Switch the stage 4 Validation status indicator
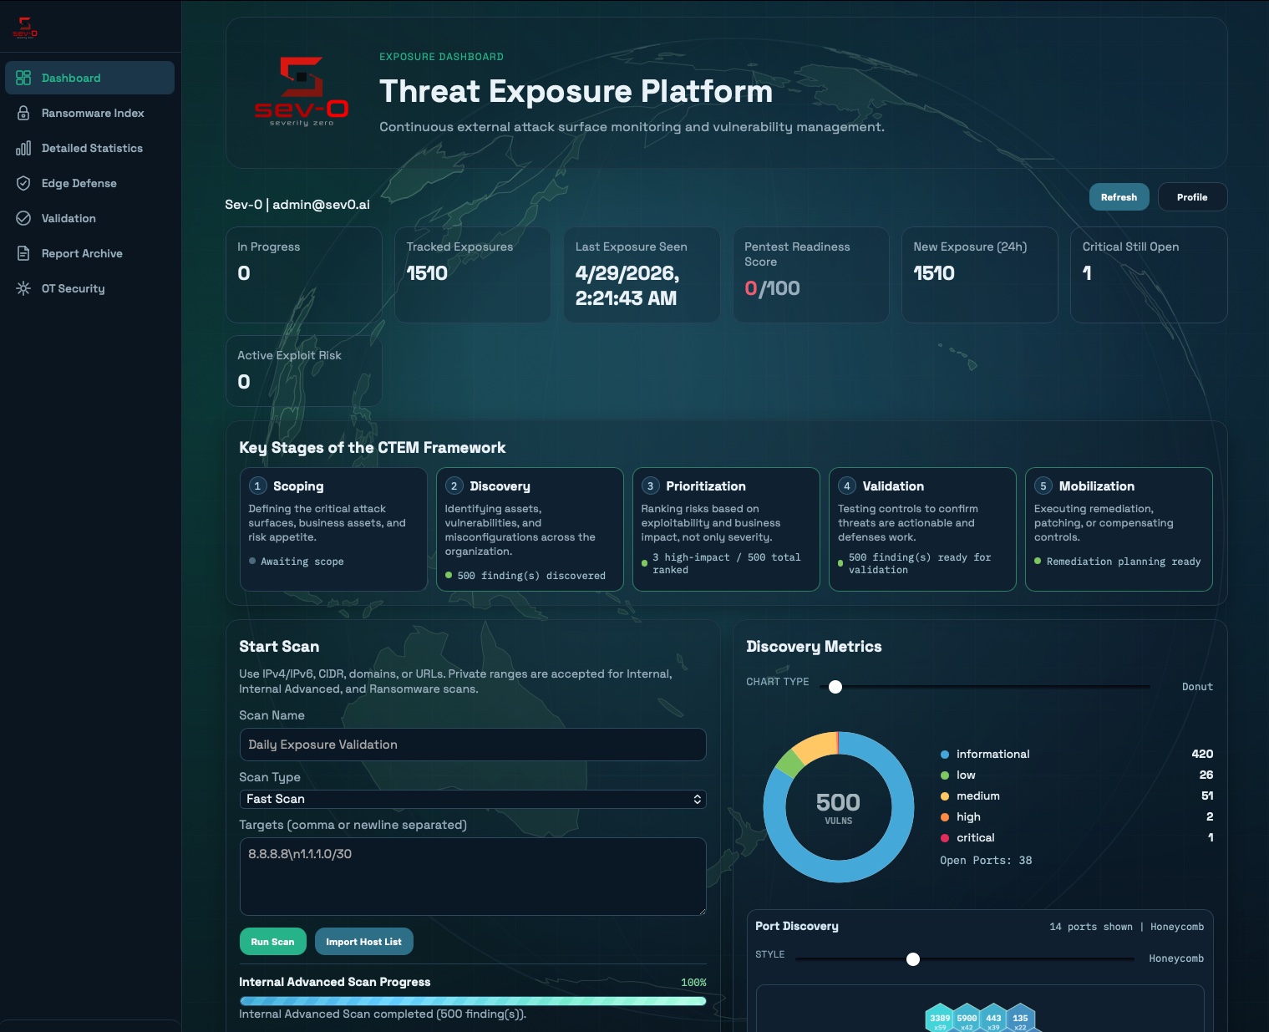1269x1032 pixels. click(840, 563)
